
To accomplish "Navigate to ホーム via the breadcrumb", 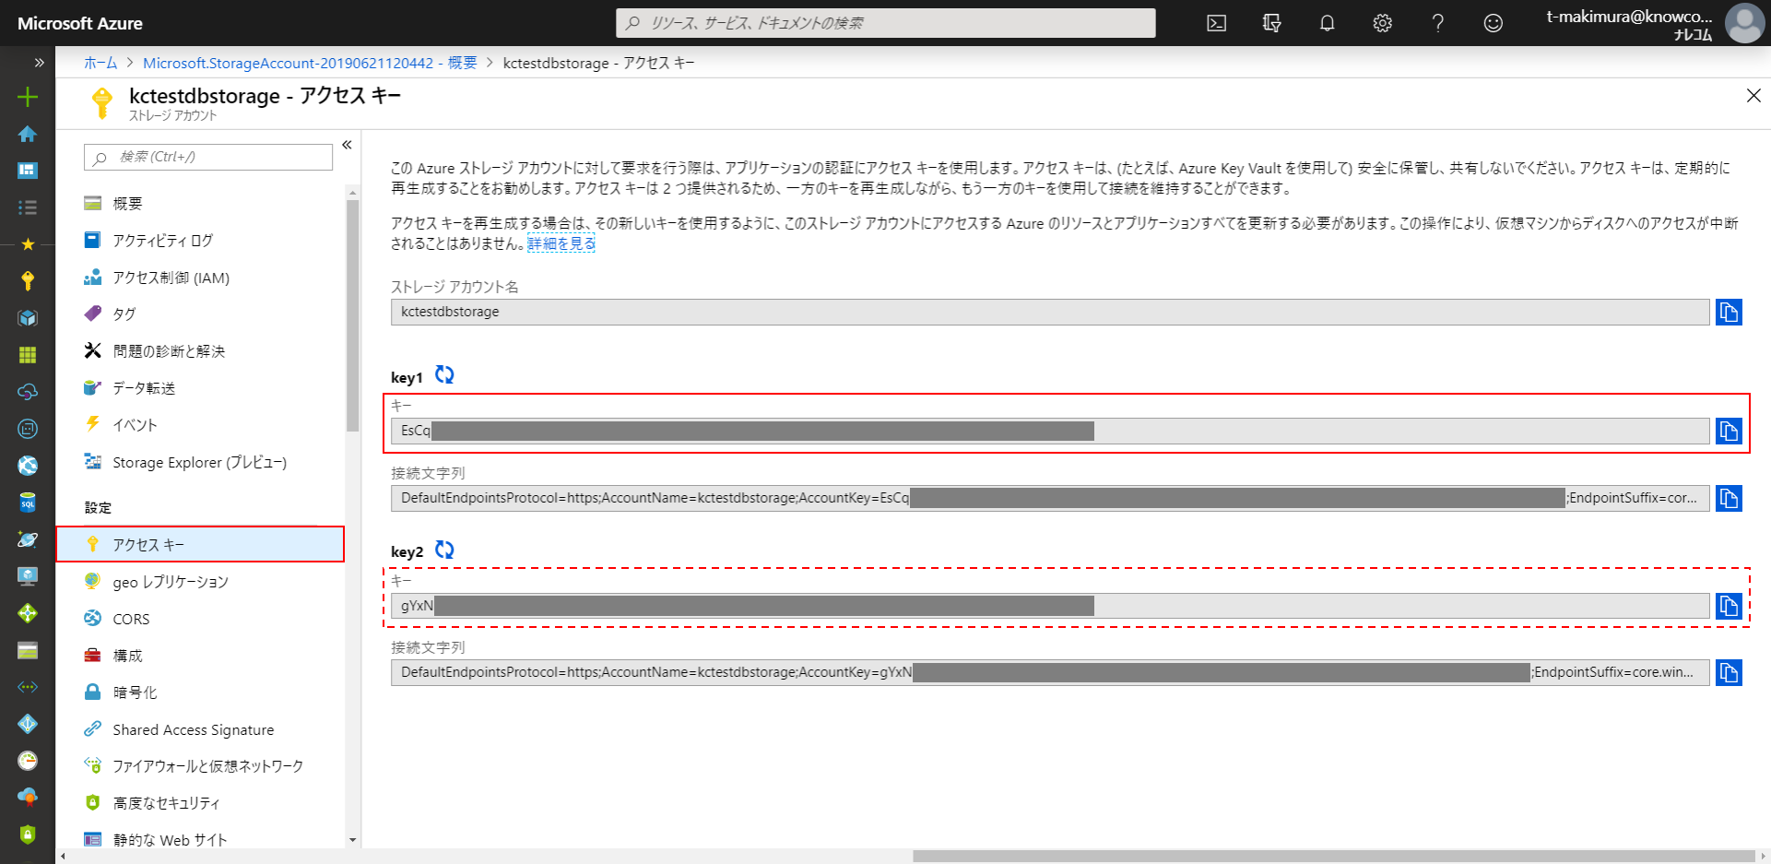I will pyautogui.click(x=100, y=63).
